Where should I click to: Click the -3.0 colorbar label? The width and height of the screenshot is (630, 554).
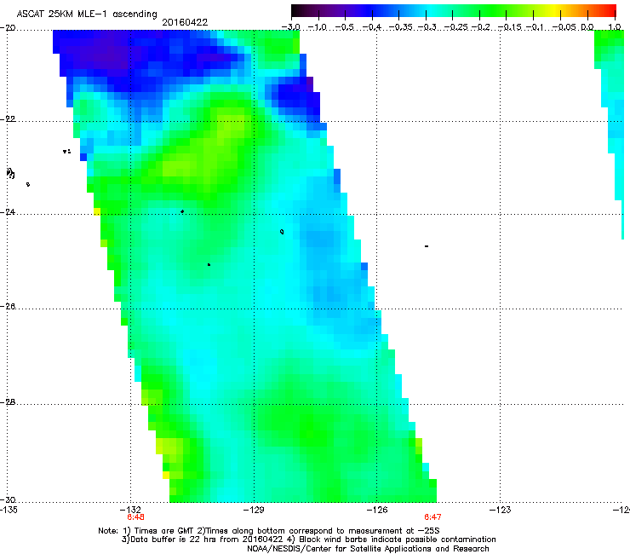pyautogui.click(x=291, y=27)
